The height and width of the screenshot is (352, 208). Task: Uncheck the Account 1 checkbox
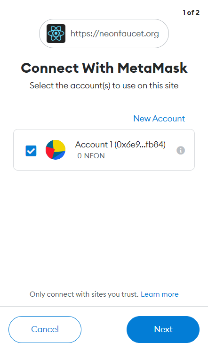click(31, 151)
